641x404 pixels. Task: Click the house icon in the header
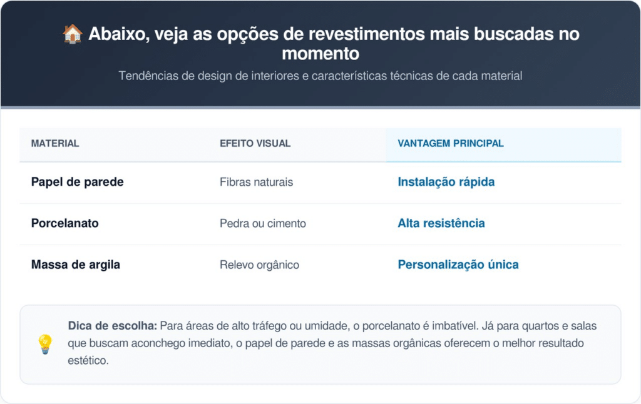coord(73,34)
